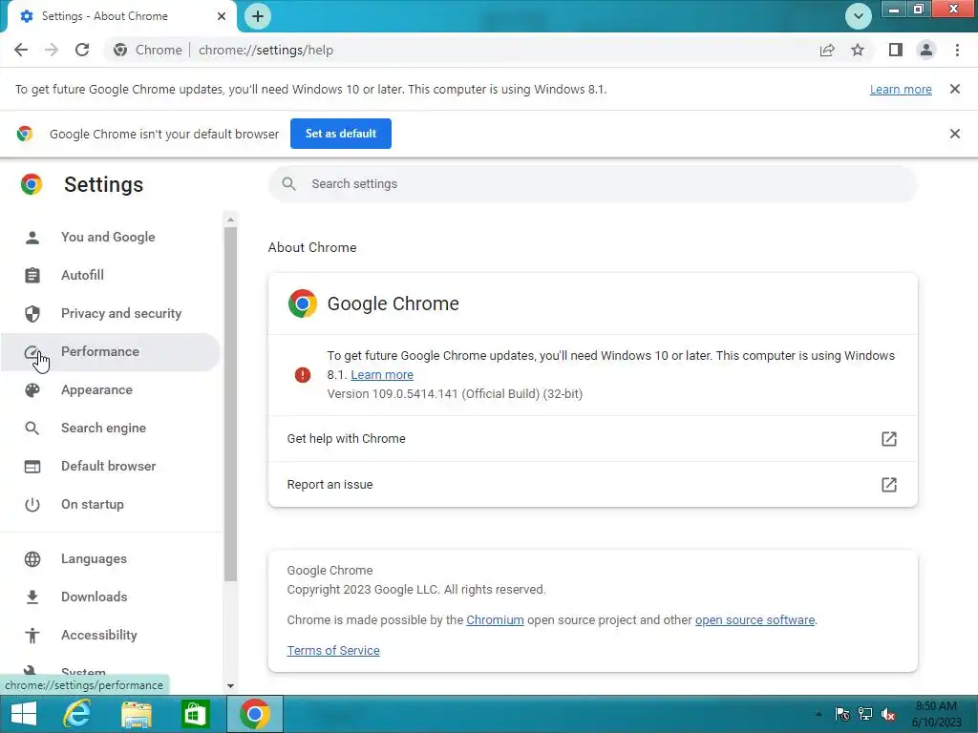The width and height of the screenshot is (978, 733).
Task: Follow the Chromium link
Action: (495, 620)
